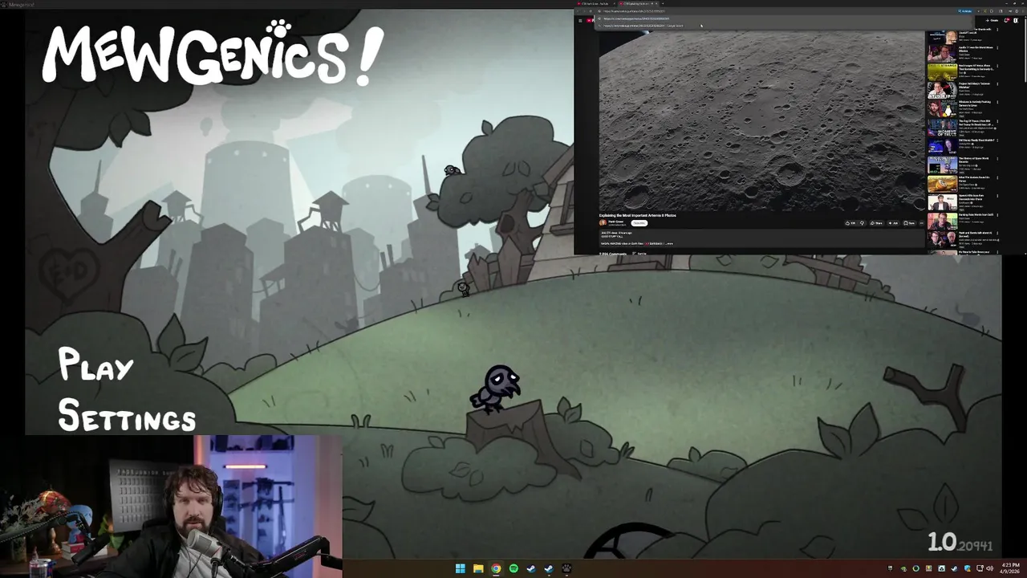Open Windows Start menu
The image size is (1027, 578).
tap(461, 568)
